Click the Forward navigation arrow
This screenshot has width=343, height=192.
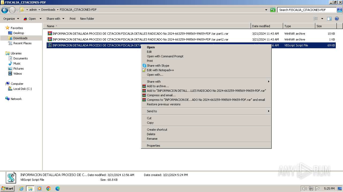(12, 10)
